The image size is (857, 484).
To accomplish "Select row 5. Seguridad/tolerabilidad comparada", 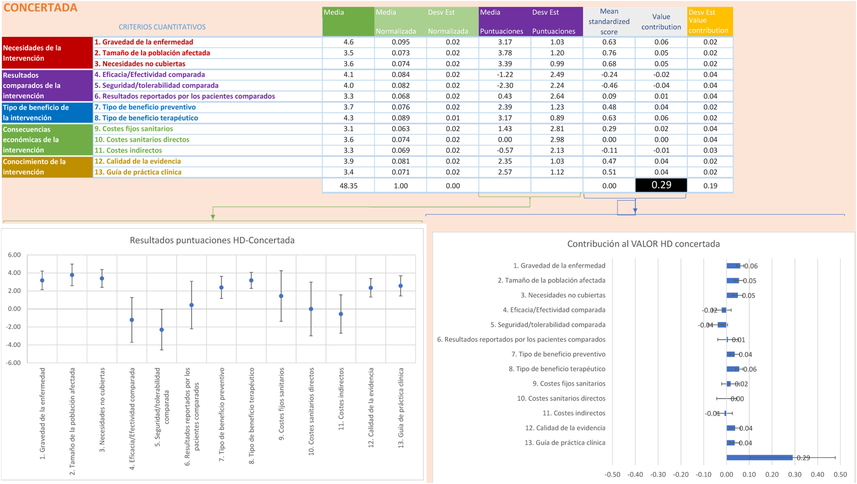I will (156, 85).
